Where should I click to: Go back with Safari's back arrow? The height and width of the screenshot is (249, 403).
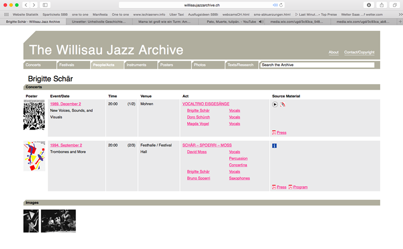click(26, 5)
